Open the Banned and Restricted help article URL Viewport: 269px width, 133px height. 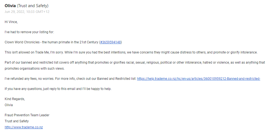point(199,79)
